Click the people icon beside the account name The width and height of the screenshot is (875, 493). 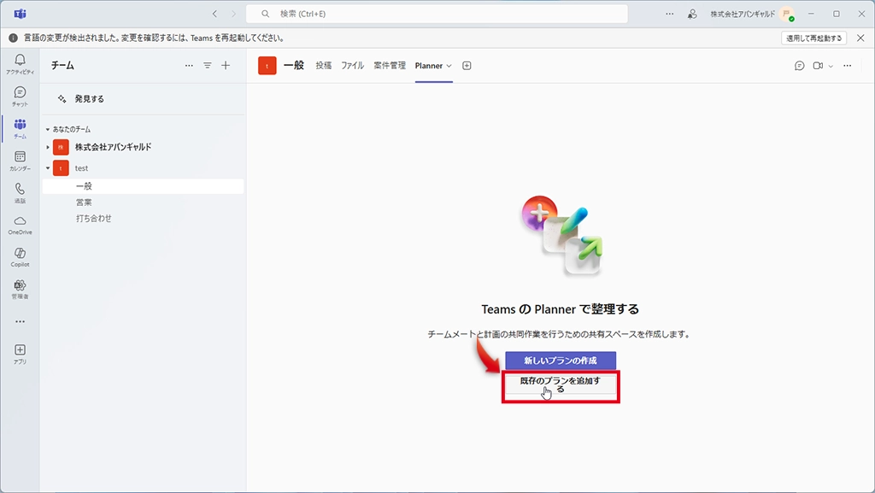(x=692, y=14)
